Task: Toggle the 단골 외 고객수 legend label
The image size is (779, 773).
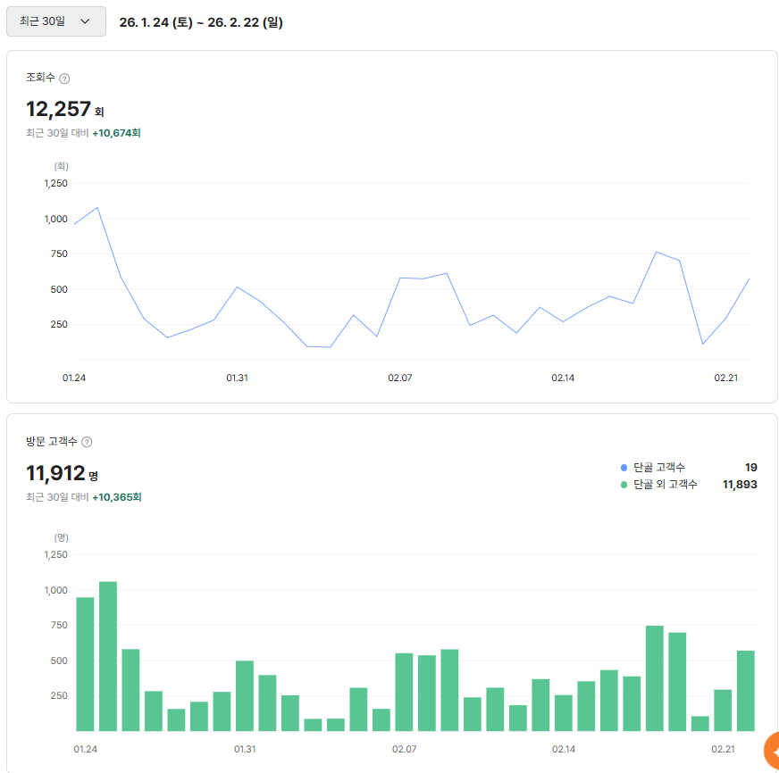Action: [x=665, y=485]
